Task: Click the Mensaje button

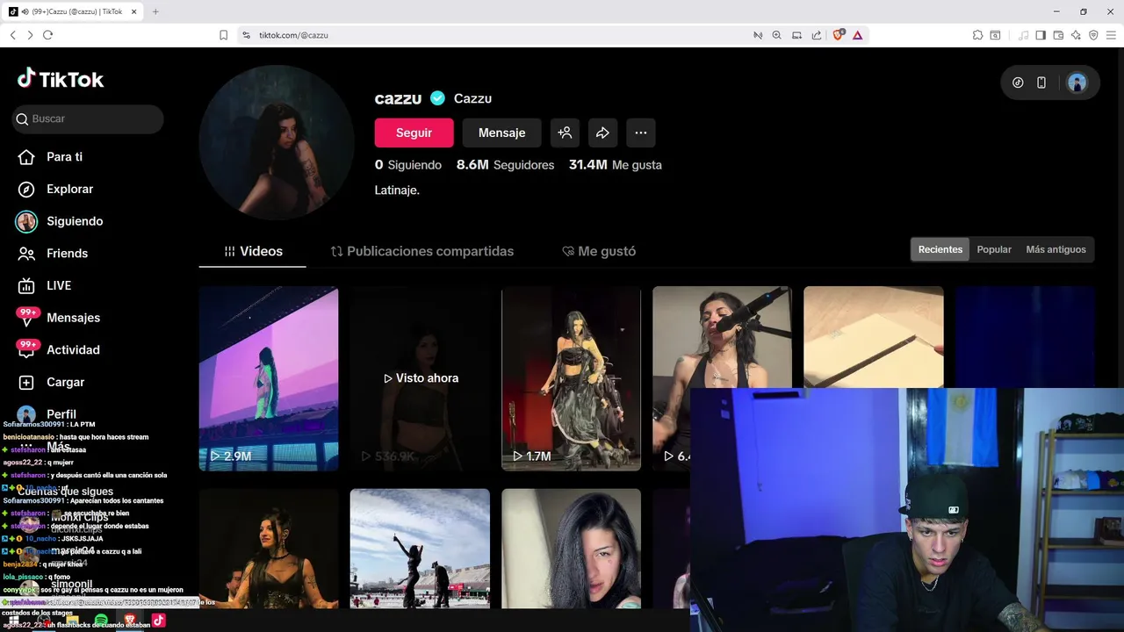Action: pos(501,133)
